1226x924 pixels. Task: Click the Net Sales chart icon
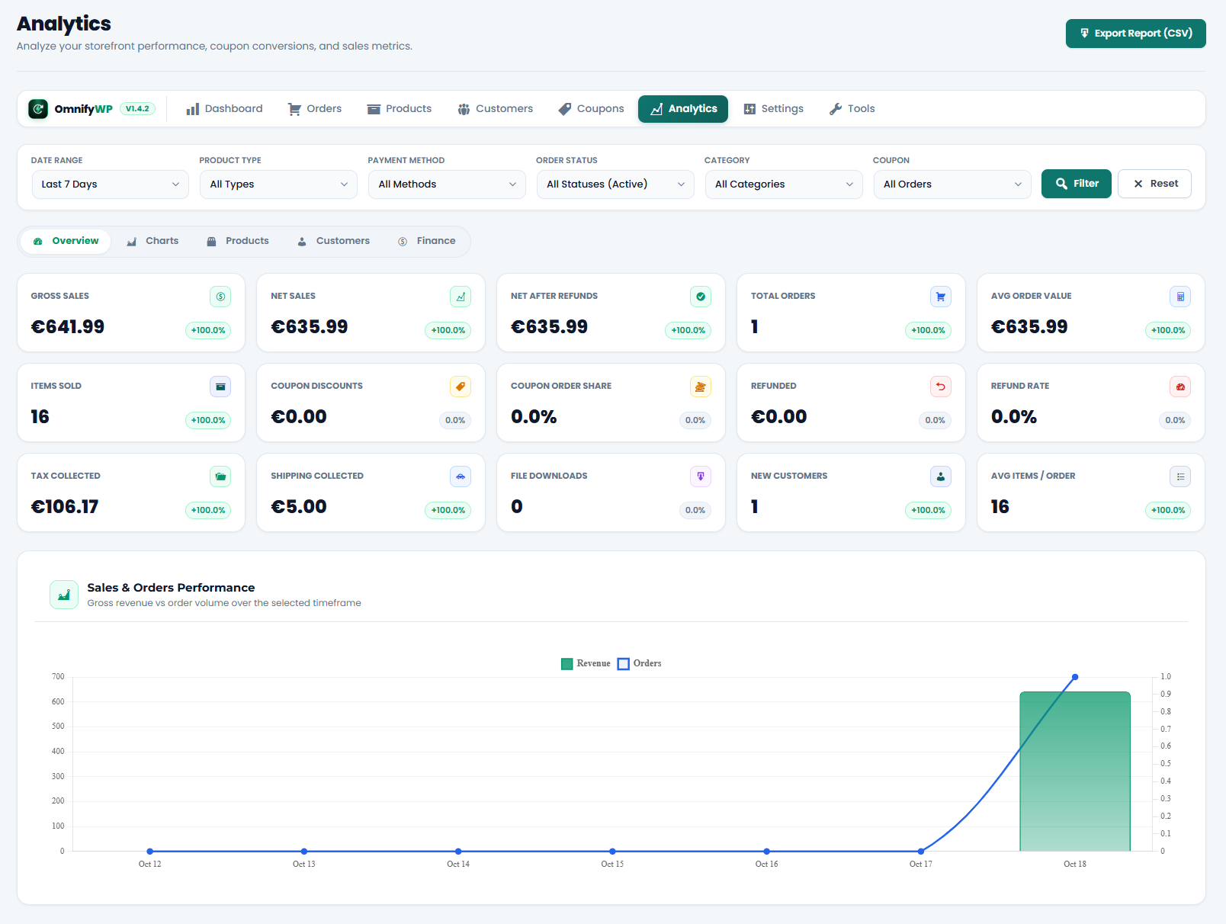pyautogui.click(x=461, y=297)
